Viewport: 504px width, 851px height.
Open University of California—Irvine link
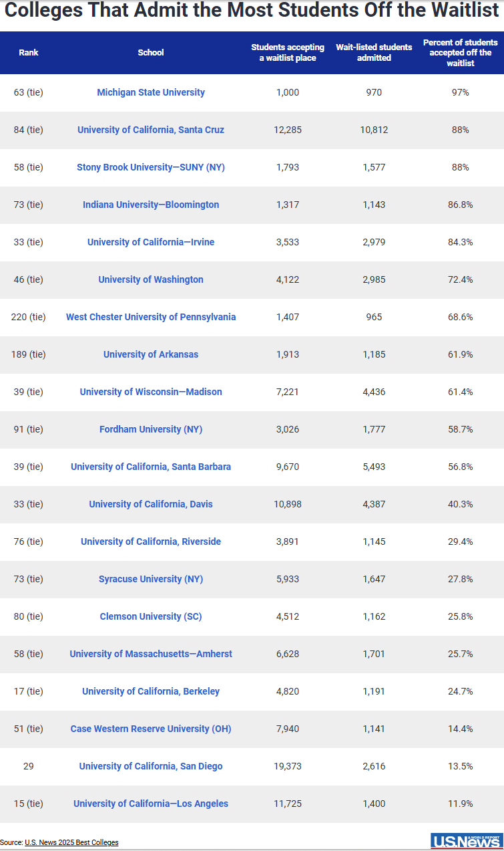point(151,242)
